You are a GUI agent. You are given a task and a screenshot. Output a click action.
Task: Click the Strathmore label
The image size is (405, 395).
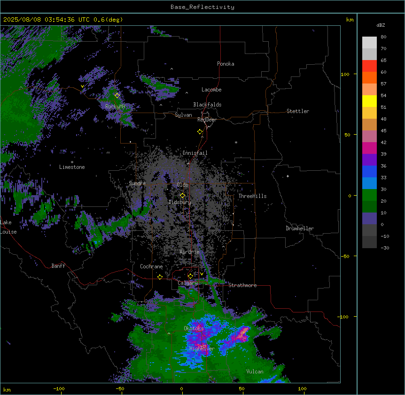(x=242, y=285)
